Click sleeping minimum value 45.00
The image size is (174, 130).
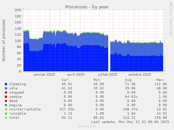(x=99, y=84)
